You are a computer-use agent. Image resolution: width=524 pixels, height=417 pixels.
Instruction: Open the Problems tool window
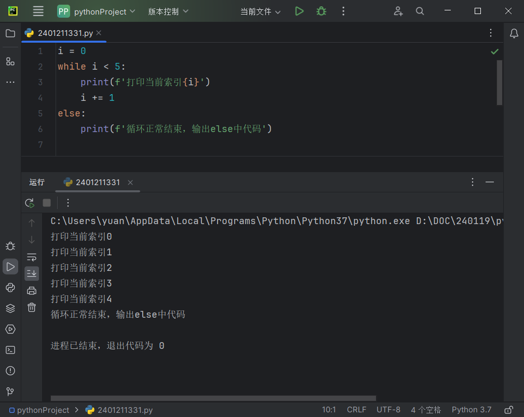(10, 371)
